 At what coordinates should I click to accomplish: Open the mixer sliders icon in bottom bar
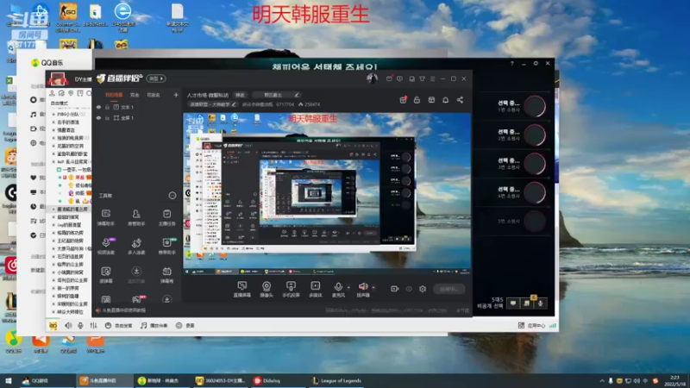point(93,326)
